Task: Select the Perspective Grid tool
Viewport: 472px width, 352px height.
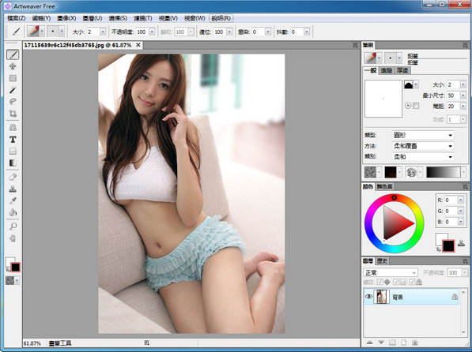Action: click(x=13, y=127)
